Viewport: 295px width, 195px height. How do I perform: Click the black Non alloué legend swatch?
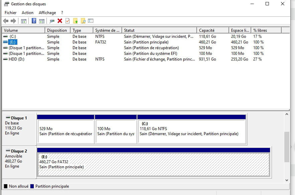point(6,186)
